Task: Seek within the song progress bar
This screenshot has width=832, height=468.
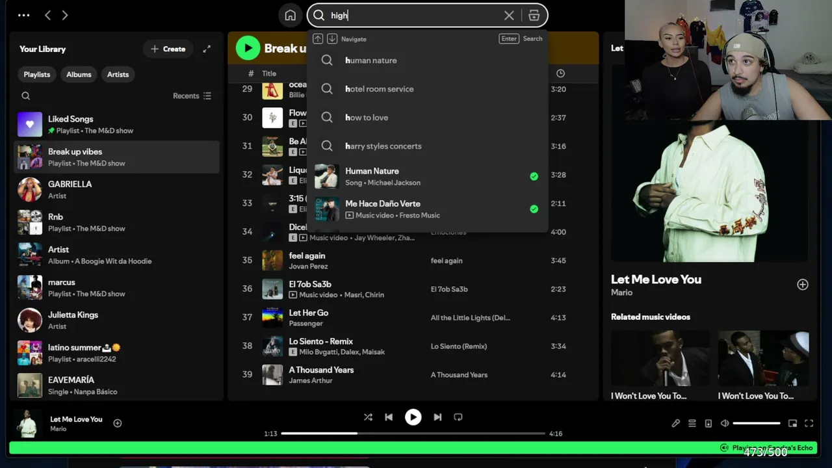Action: 413,434
